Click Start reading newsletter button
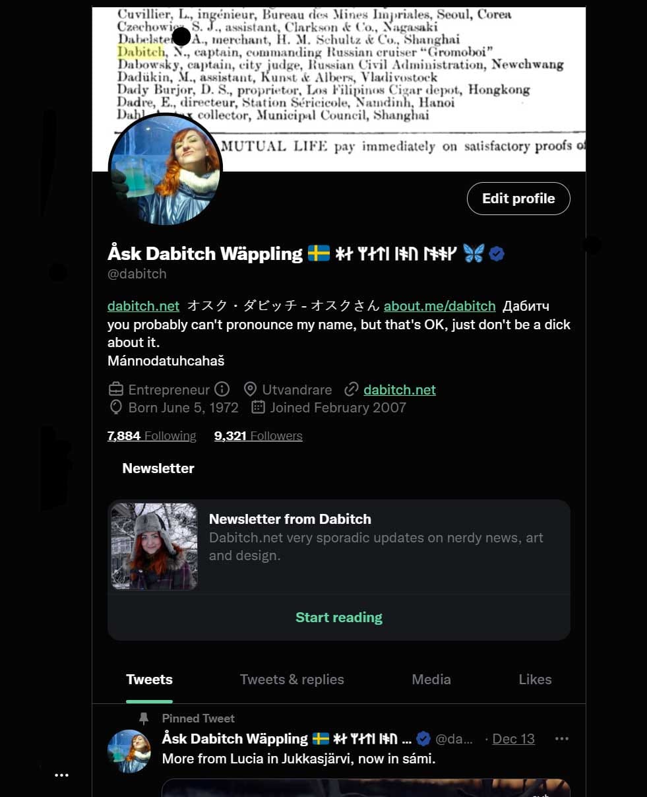This screenshot has width=647, height=797. click(339, 618)
